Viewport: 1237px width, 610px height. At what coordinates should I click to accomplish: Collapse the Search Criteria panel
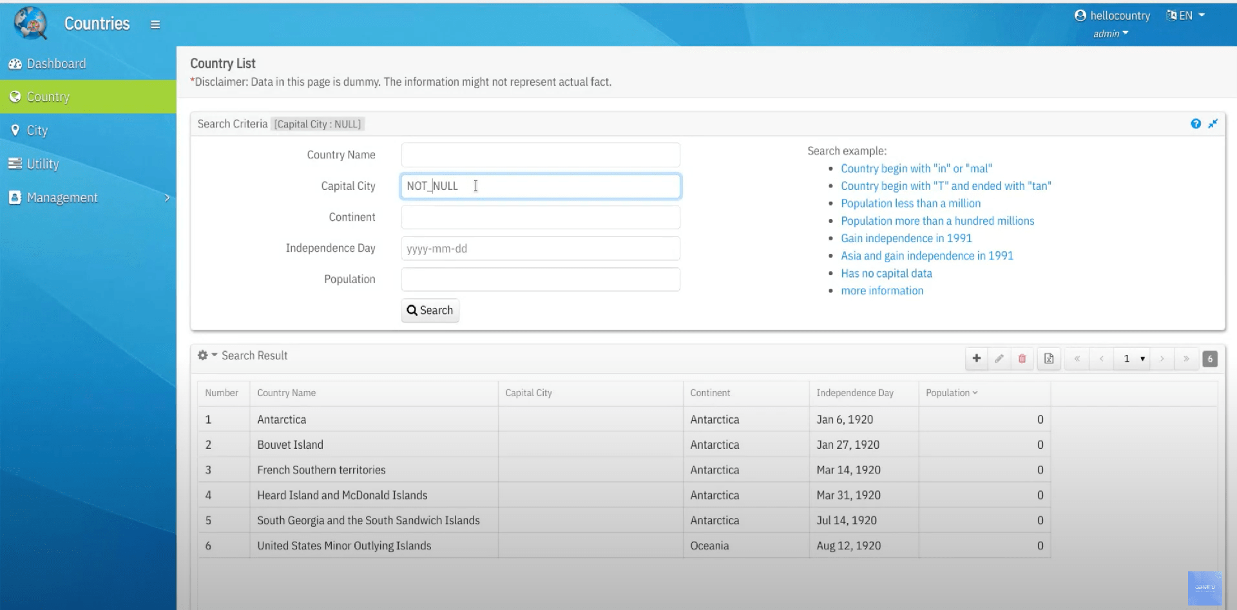[x=1213, y=124]
